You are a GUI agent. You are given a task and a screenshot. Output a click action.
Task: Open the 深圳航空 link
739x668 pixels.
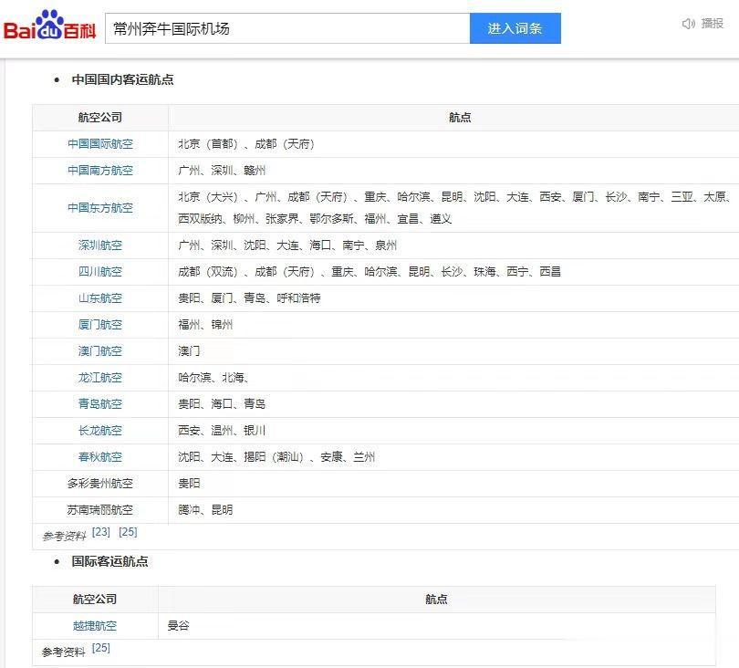point(100,245)
